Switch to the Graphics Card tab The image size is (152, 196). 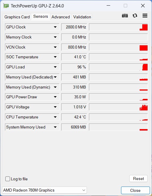pos(17,17)
